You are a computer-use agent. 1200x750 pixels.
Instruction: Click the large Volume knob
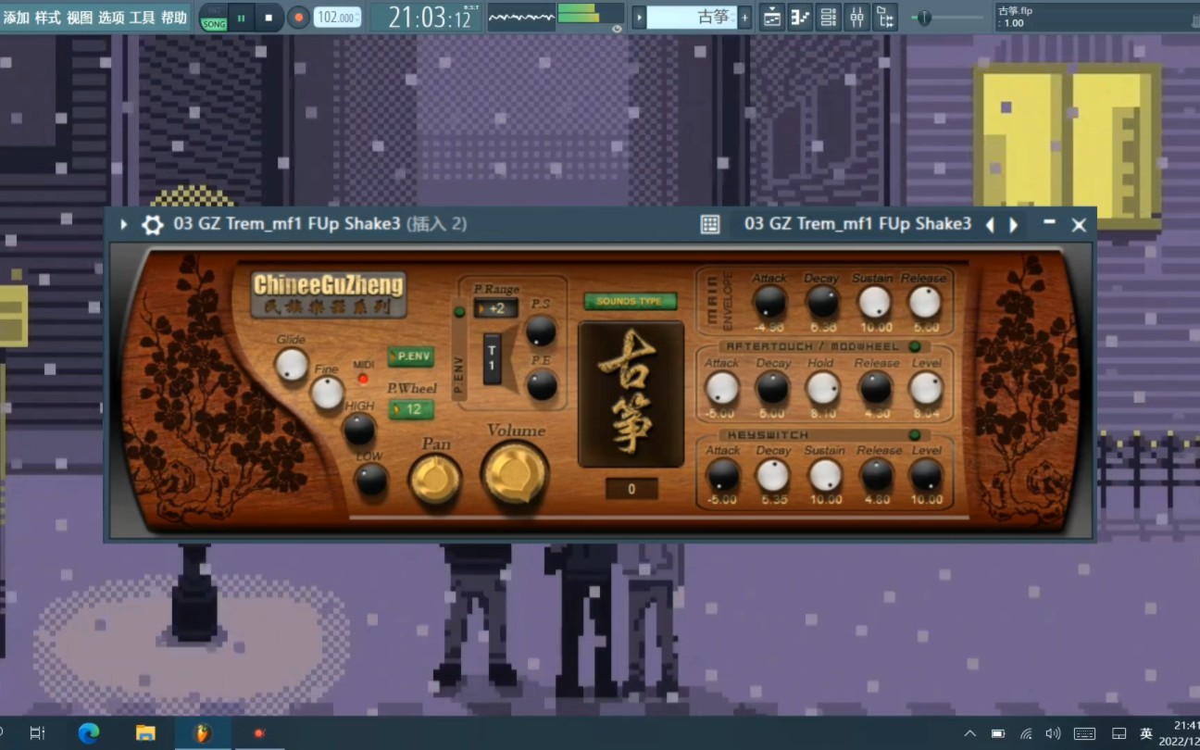click(x=515, y=473)
